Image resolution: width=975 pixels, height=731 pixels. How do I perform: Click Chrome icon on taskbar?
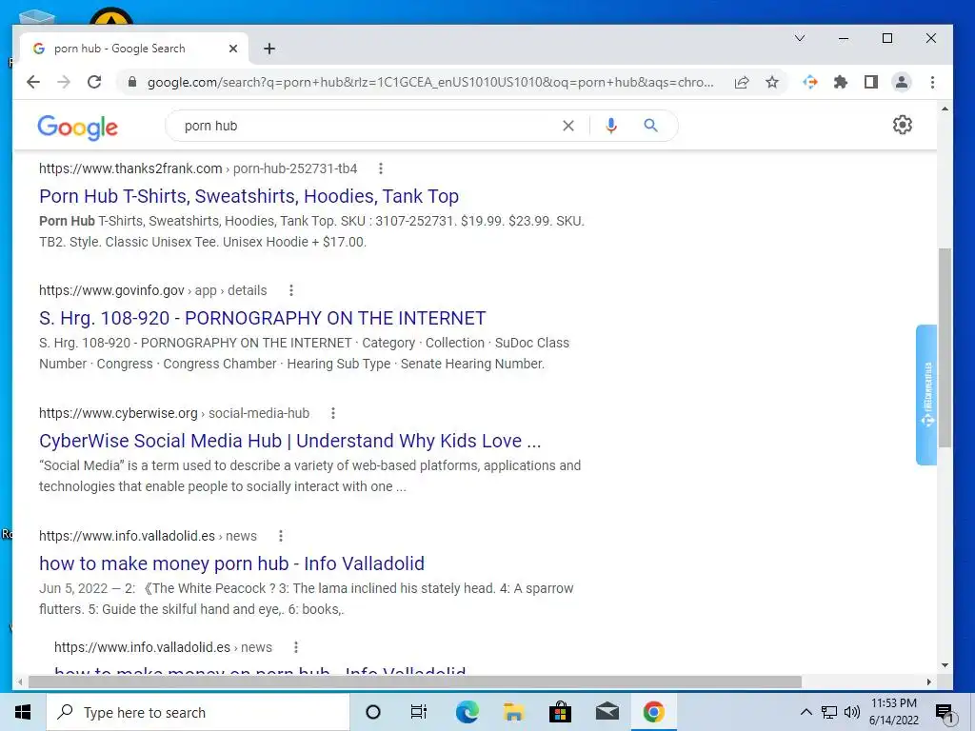pyautogui.click(x=653, y=712)
